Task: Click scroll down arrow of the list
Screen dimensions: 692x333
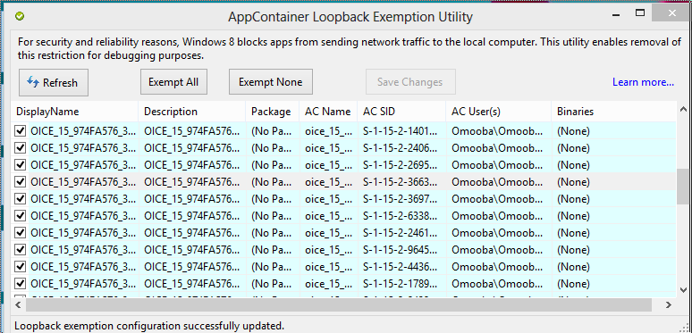Action: pos(683,290)
